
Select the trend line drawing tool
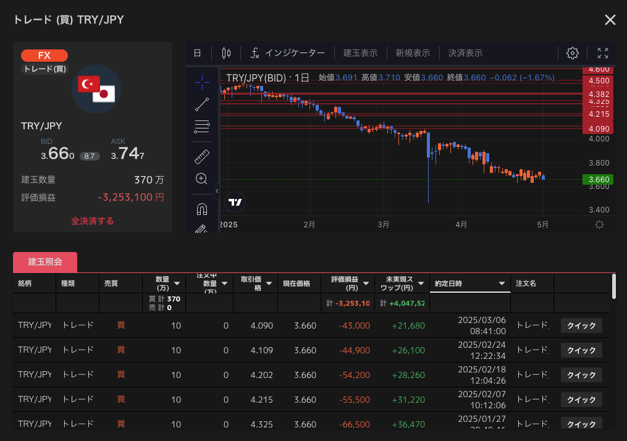point(201,104)
